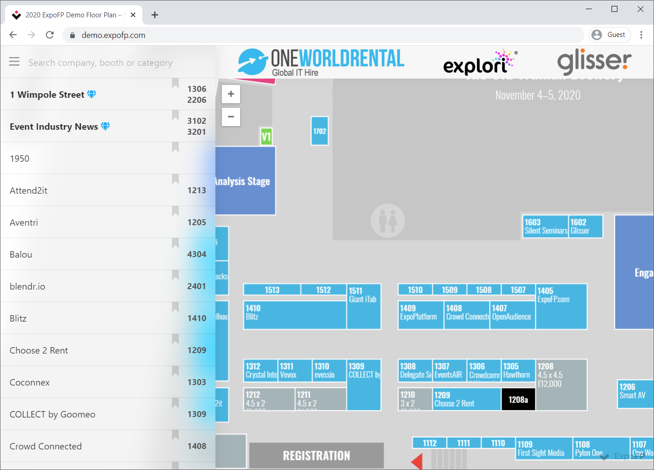Select booth 1603 Silent Seminars
This screenshot has width=654, height=470.
546,227
